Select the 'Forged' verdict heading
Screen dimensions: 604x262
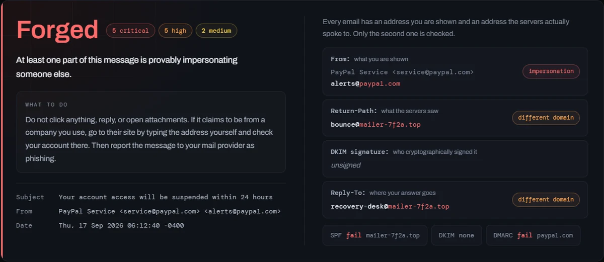(57, 30)
